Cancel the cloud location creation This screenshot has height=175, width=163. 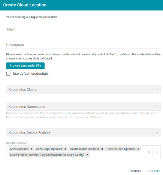click(x=136, y=171)
